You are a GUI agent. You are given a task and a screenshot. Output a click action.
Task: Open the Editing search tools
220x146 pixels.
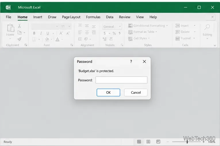[207, 32]
